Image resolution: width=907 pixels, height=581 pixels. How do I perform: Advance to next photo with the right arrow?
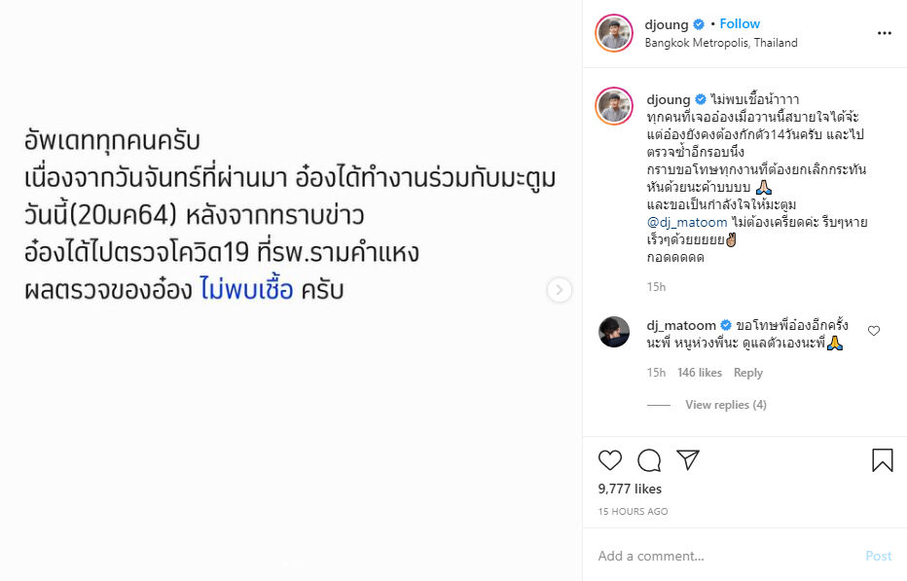coord(558,289)
